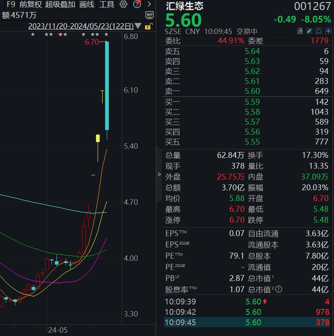
Task: Click the 24-05 date marker on axis
Action: click(x=58, y=330)
